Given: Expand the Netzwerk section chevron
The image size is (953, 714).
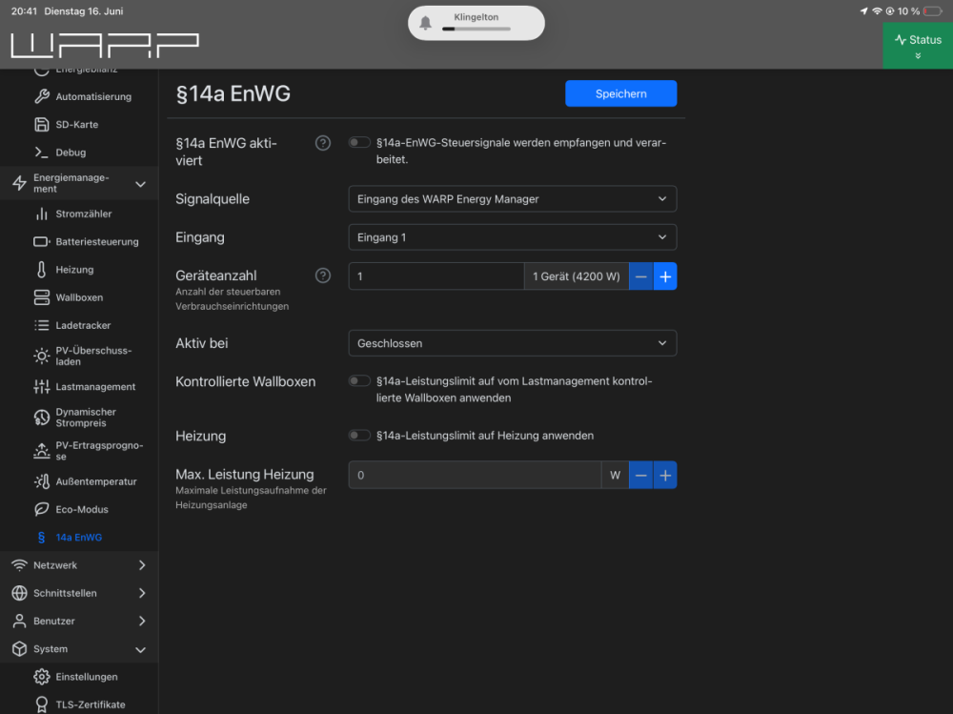Looking at the screenshot, I should point(142,565).
